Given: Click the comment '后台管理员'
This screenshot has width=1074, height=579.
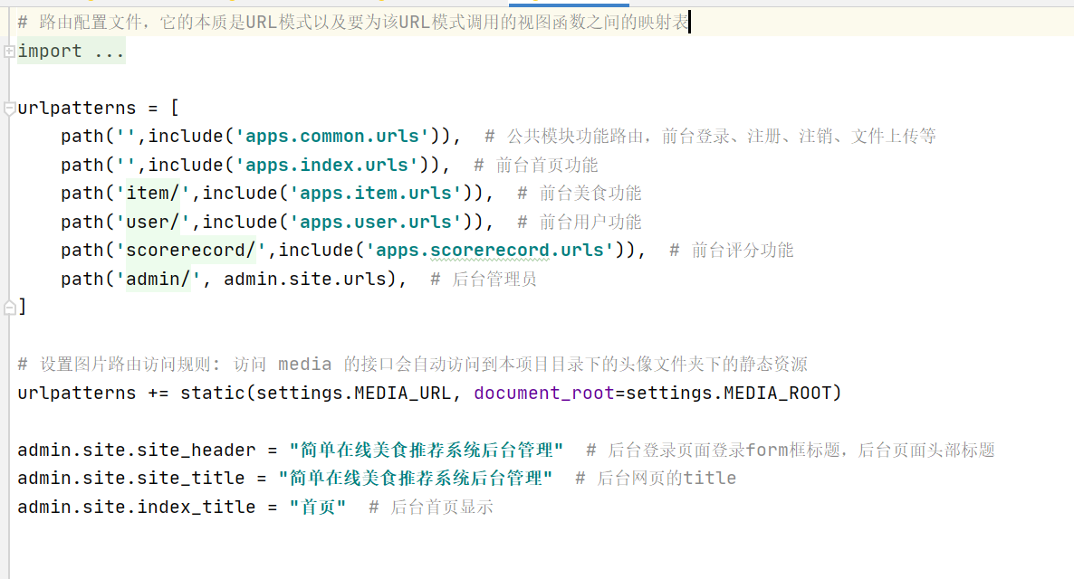Looking at the screenshot, I should [484, 280].
